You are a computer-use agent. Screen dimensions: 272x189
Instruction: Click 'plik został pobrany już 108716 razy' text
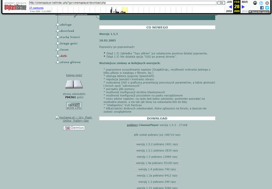[157, 135]
